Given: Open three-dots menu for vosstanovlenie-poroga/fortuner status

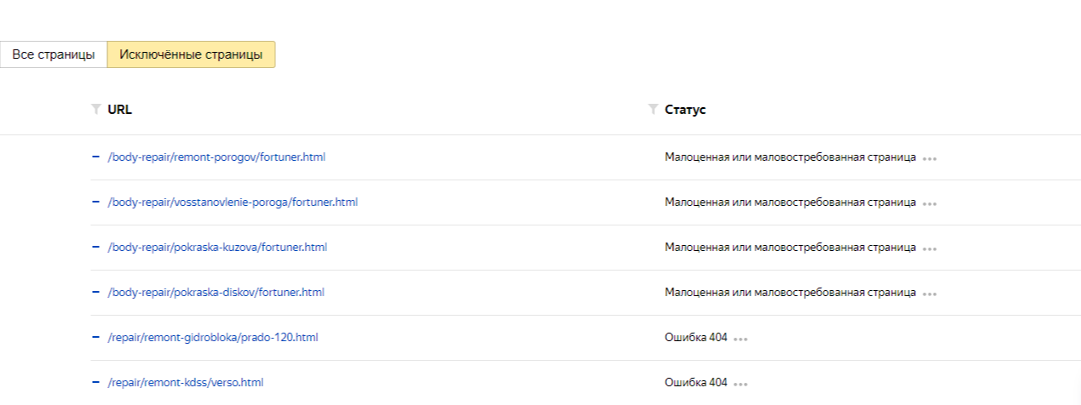Looking at the screenshot, I should click(929, 203).
